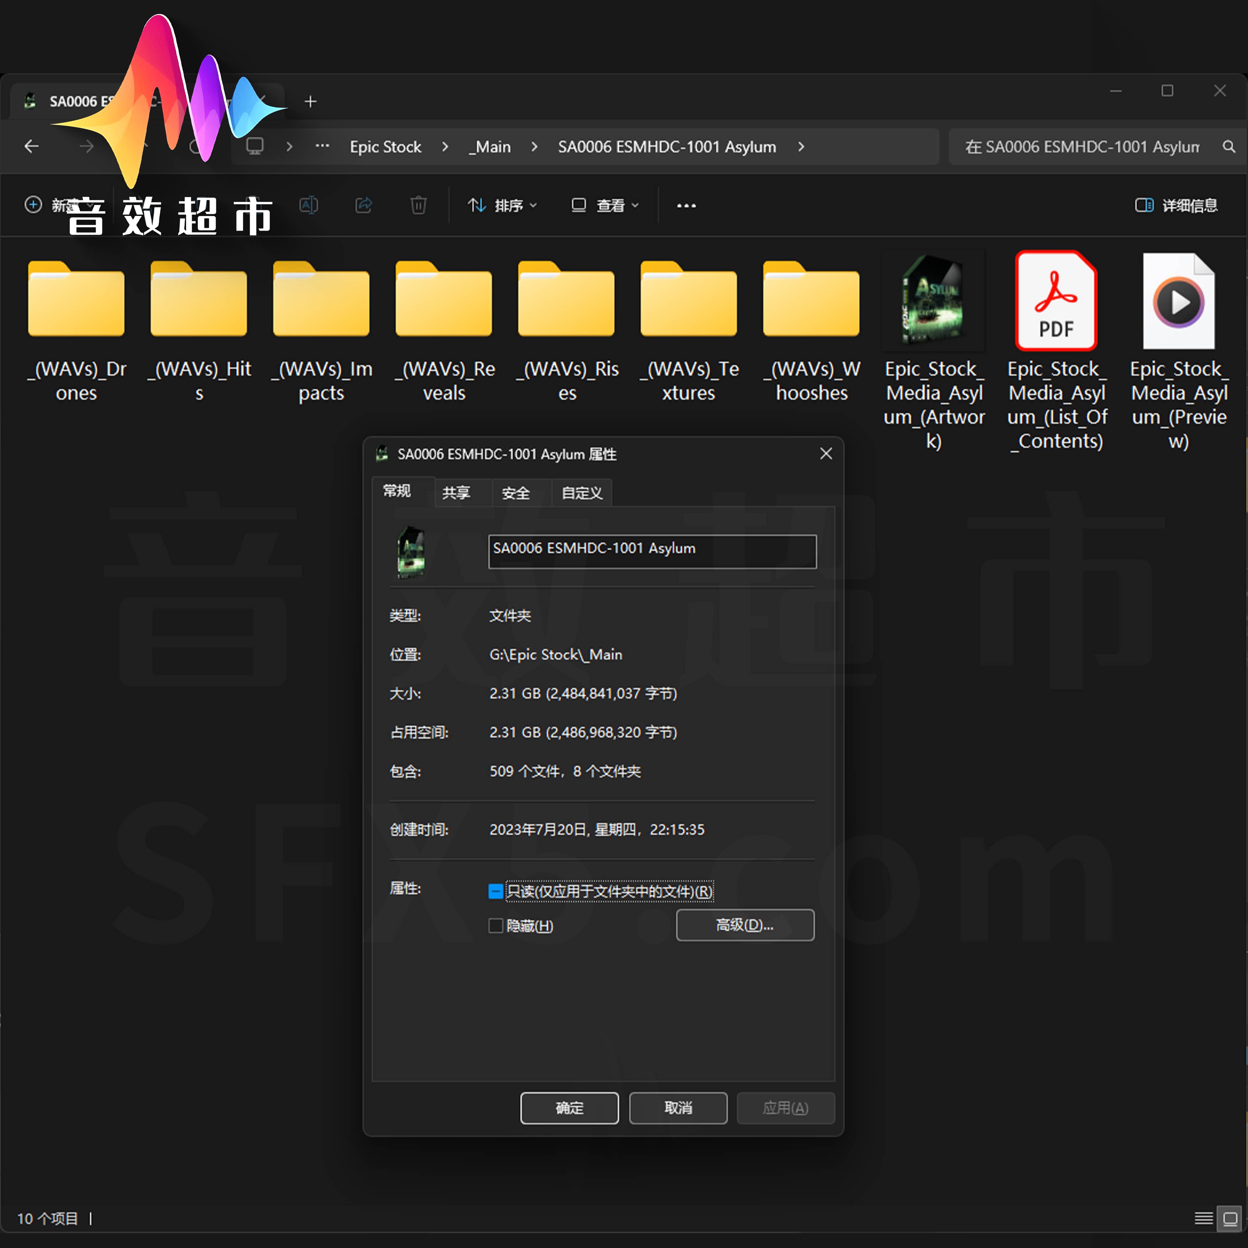
Task: Switch to the 安全 (Security) tab
Action: (x=515, y=493)
